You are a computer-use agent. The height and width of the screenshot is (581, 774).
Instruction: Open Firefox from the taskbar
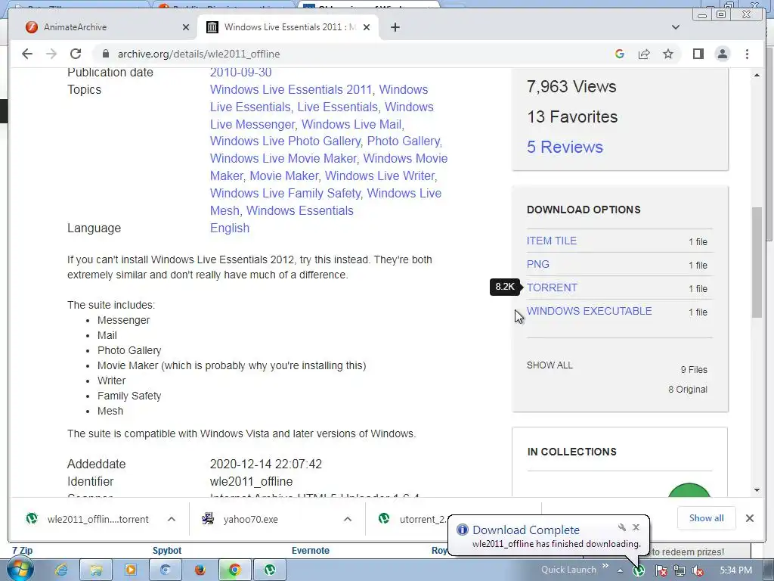(x=200, y=570)
